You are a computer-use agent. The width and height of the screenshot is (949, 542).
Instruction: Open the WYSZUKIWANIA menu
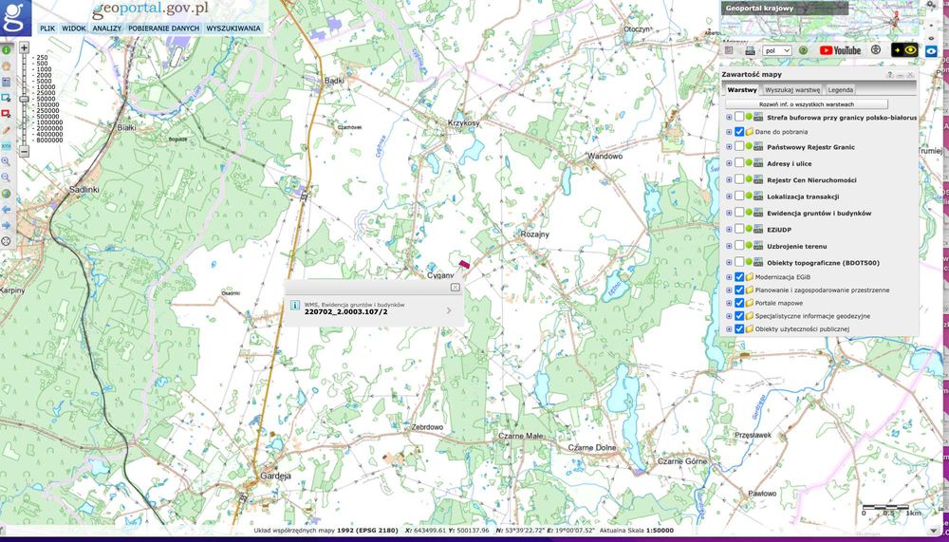tap(233, 28)
